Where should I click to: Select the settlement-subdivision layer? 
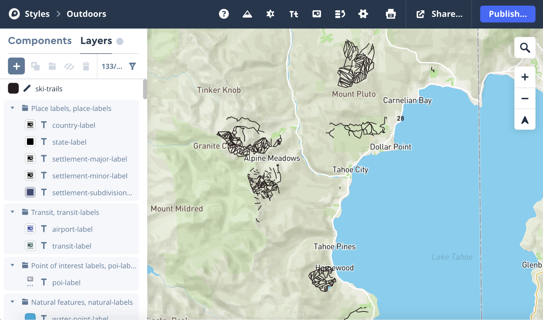point(92,193)
